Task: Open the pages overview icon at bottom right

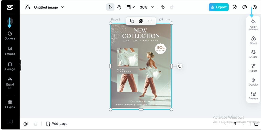Action: (x=257, y=123)
